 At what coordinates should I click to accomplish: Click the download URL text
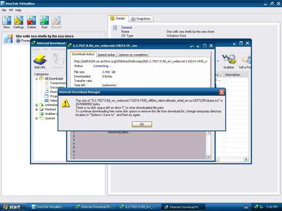(x=140, y=61)
